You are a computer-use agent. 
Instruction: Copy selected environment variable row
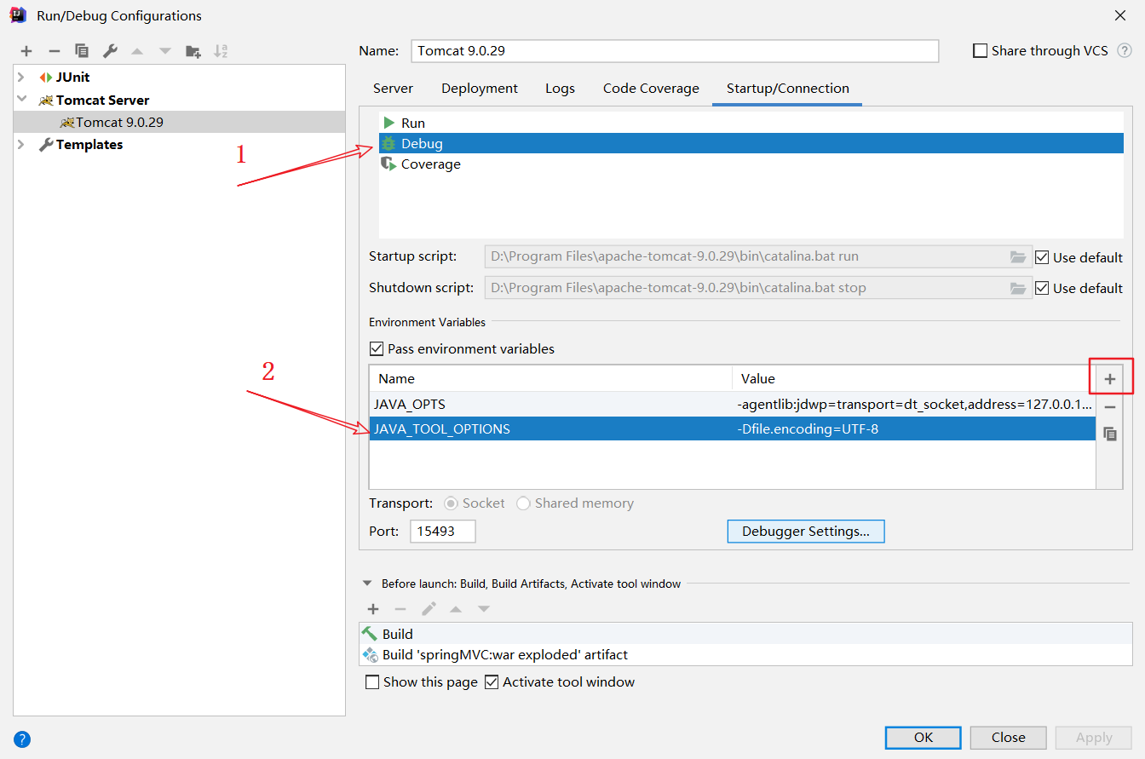pos(1109,434)
